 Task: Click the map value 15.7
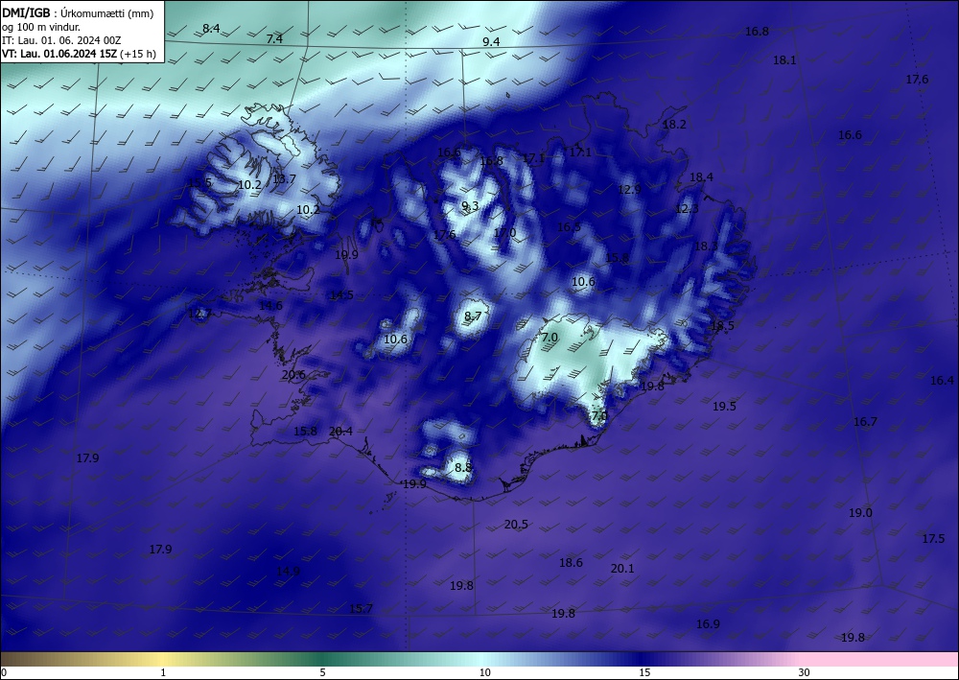pyautogui.click(x=361, y=609)
